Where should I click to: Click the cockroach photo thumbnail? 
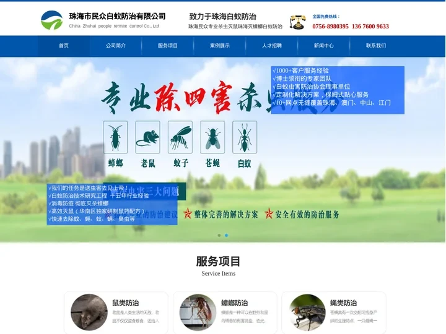198,313
